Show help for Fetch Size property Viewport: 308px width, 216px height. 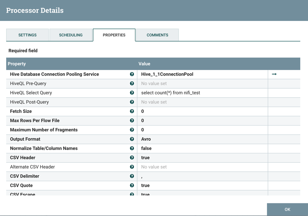[132, 111]
